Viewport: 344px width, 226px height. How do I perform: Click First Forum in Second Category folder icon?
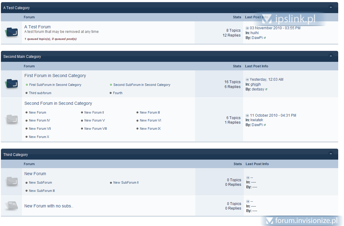point(12,84)
